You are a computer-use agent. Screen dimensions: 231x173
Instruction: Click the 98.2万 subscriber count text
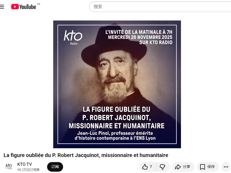tap(28, 170)
